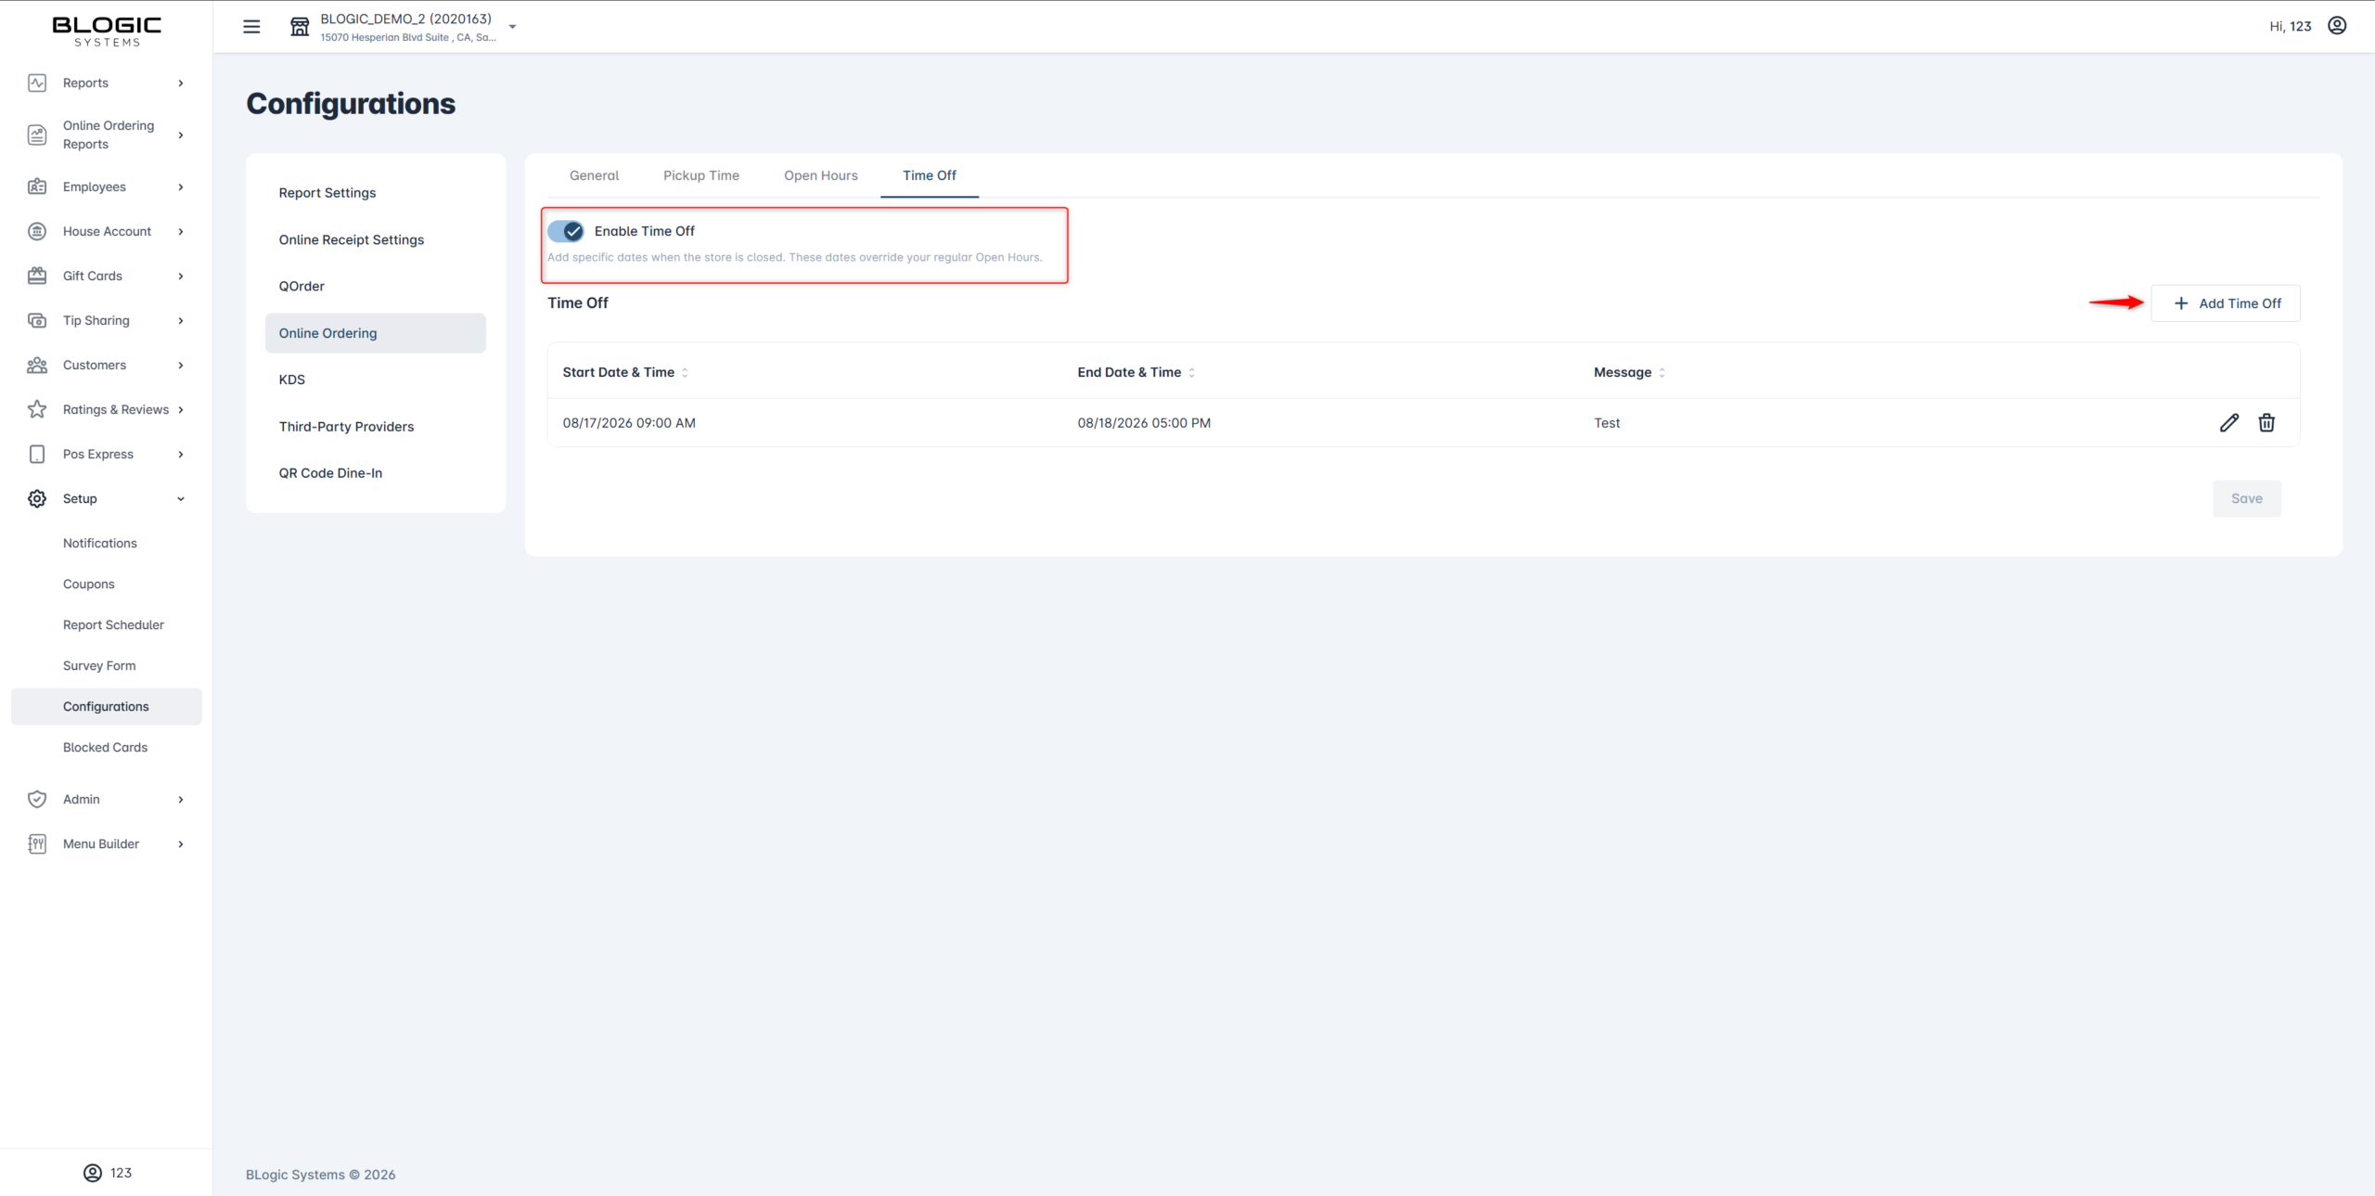Open Third-Party Providers section
Viewport: 2375px width, 1196px height.
pos(376,427)
